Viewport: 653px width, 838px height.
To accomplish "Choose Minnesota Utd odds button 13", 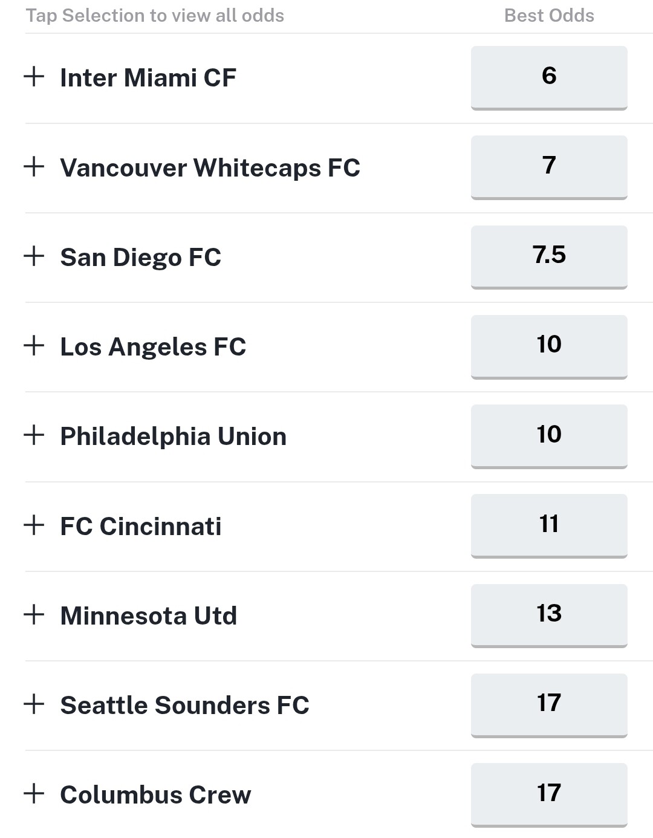I will click(548, 614).
